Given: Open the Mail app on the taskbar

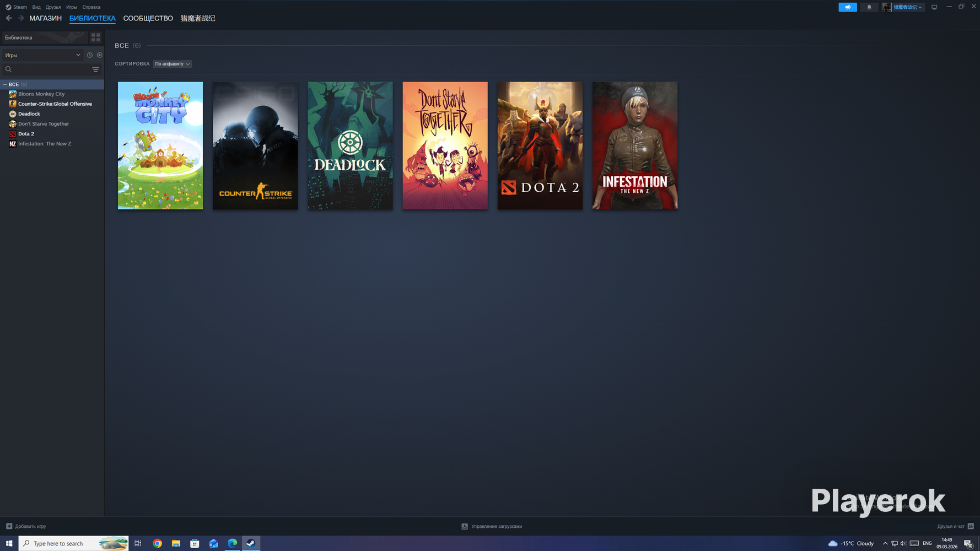Looking at the screenshot, I should point(213,543).
